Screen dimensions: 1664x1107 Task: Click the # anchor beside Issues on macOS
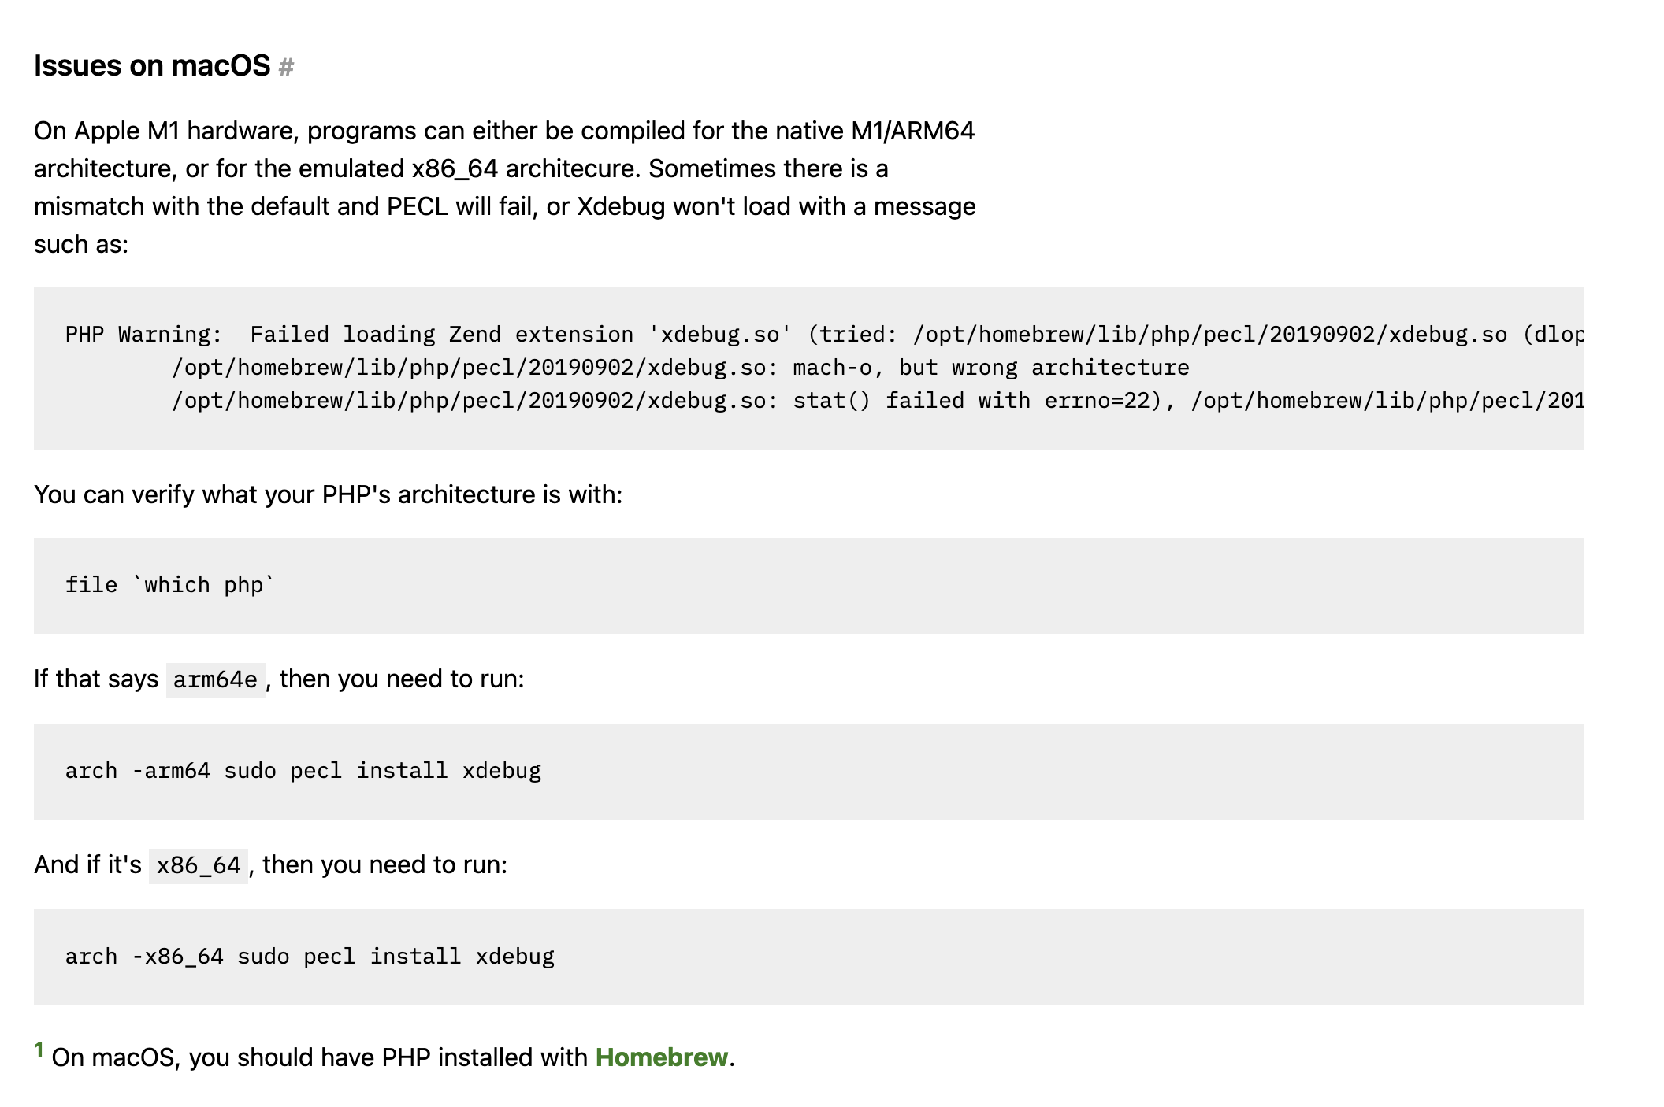286,67
